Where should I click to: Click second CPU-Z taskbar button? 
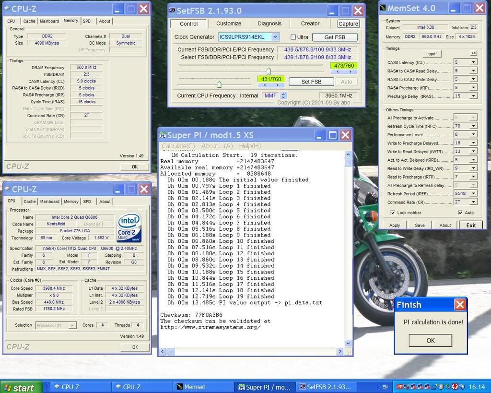142,387
